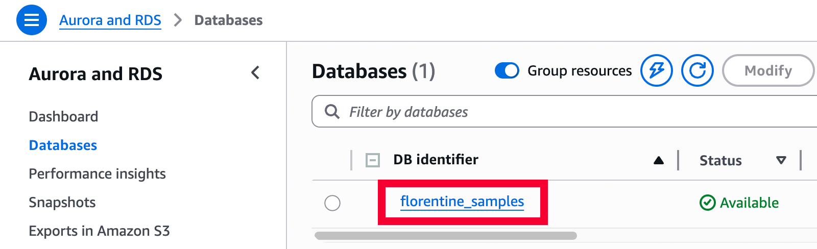Toggle the Group resources switch
Screen dimensions: 817x249
(507, 70)
